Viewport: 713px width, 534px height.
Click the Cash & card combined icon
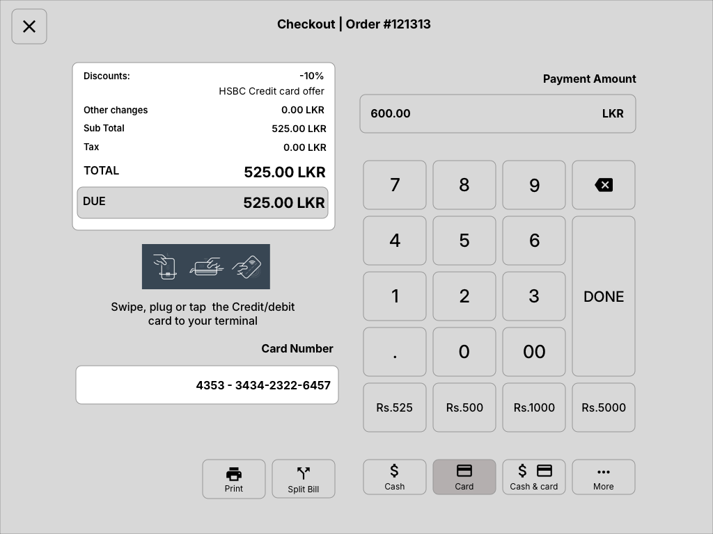(533, 469)
